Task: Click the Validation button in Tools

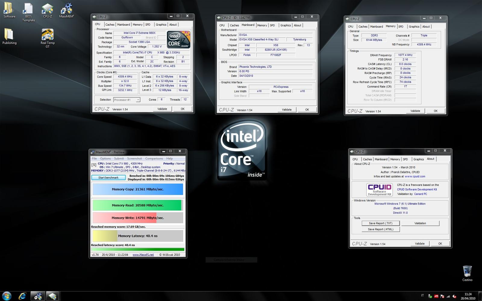Action: (x=420, y=223)
